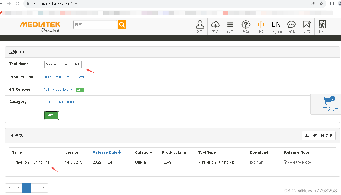Go to first page « button

coord(10,188)
